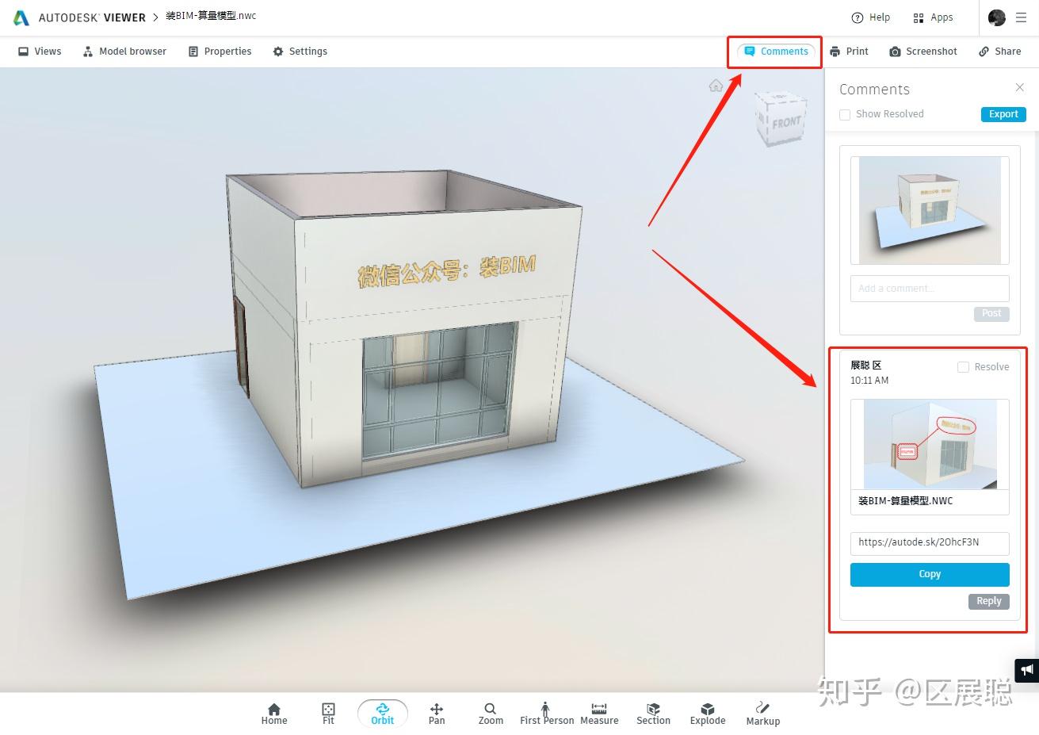
Task: Fit the model to view
Action: pyautogui.click(x=327, y=712)
